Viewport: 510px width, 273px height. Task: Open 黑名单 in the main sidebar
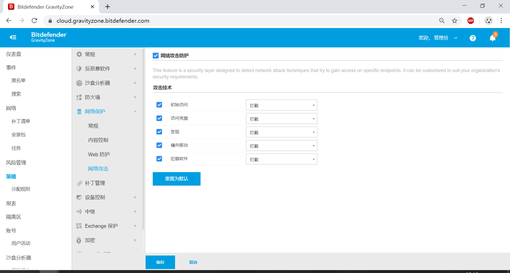click(18, 80)
